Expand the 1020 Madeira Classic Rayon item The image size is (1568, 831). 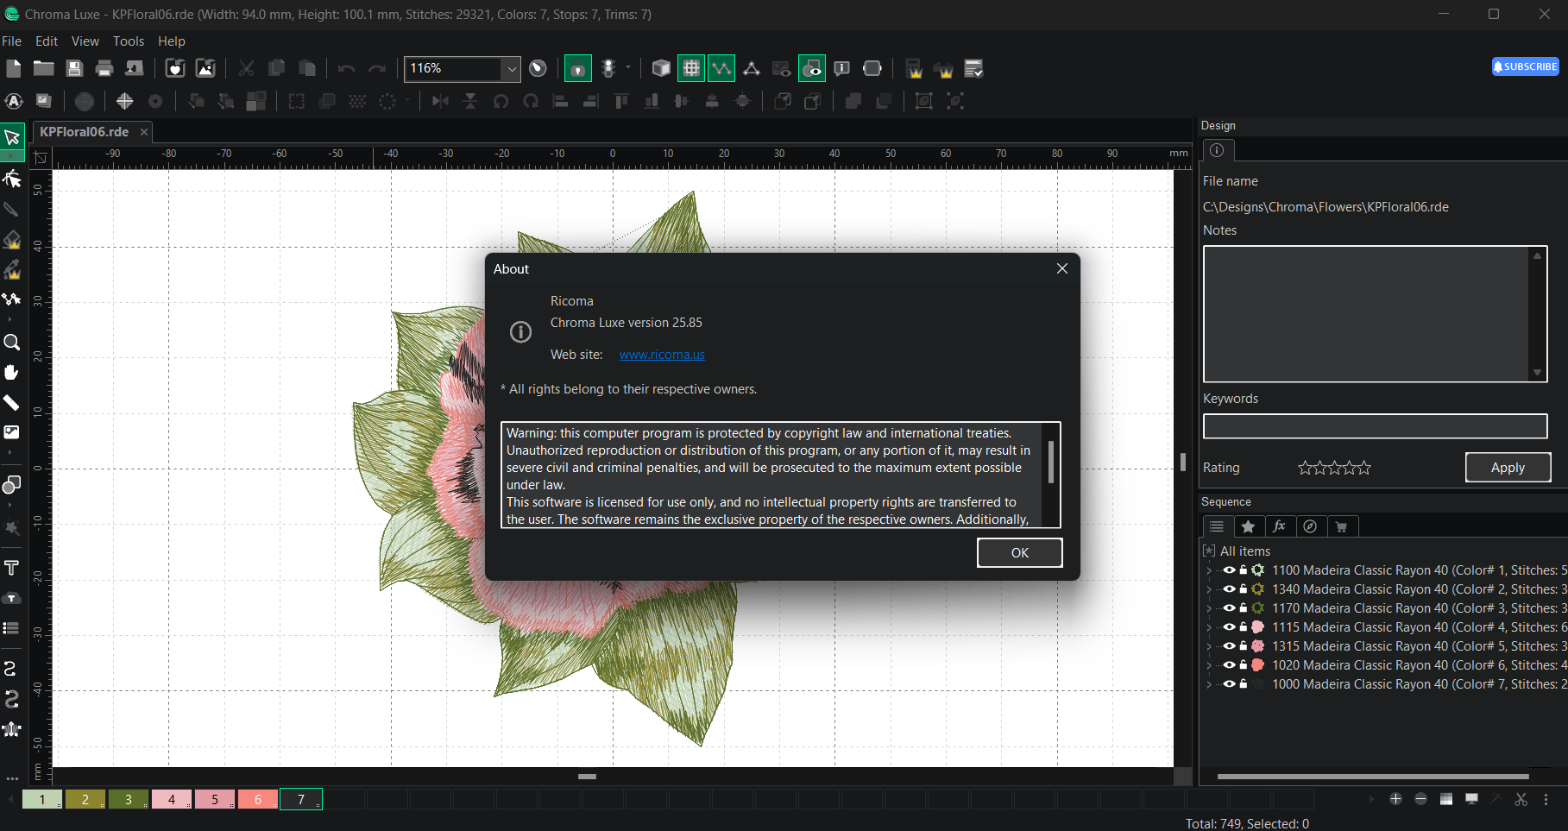pyautogui.click(x=1209, y=664)
